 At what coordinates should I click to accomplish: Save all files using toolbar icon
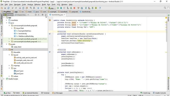coord(5,8)
